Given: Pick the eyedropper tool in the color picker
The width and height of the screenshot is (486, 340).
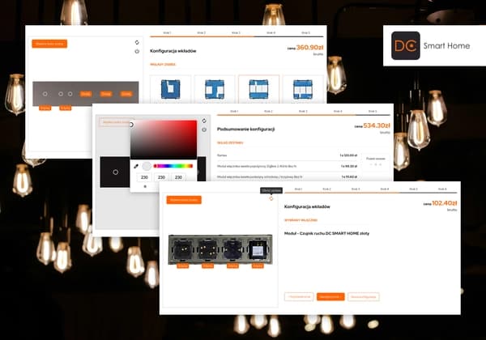Looking at the screenshot, I should (136, 166).
